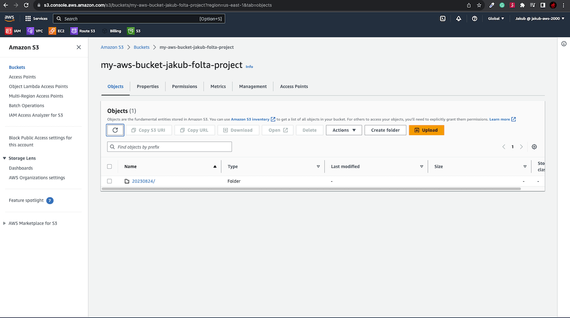Toggle the select-all objects header checkbox

(x=109, y=167)
